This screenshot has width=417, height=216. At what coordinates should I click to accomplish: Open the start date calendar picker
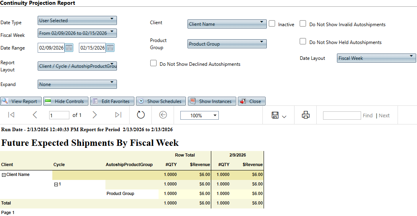click(69, 48)
